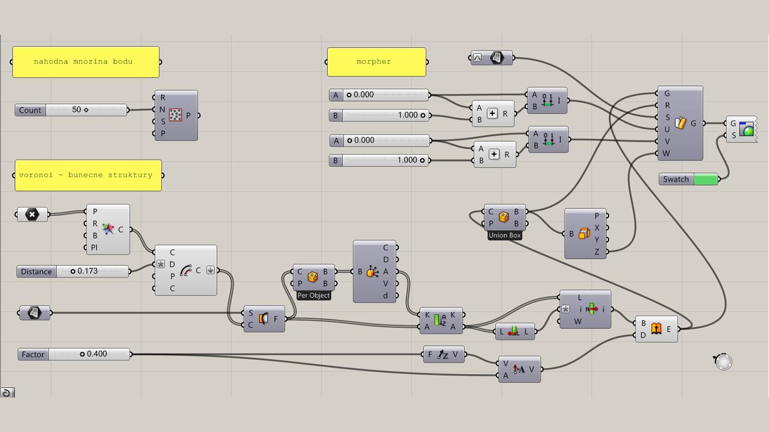The height and width of the screenshot is (432, 769).
Task: Click the Box Morph G output
Action: 694,123
